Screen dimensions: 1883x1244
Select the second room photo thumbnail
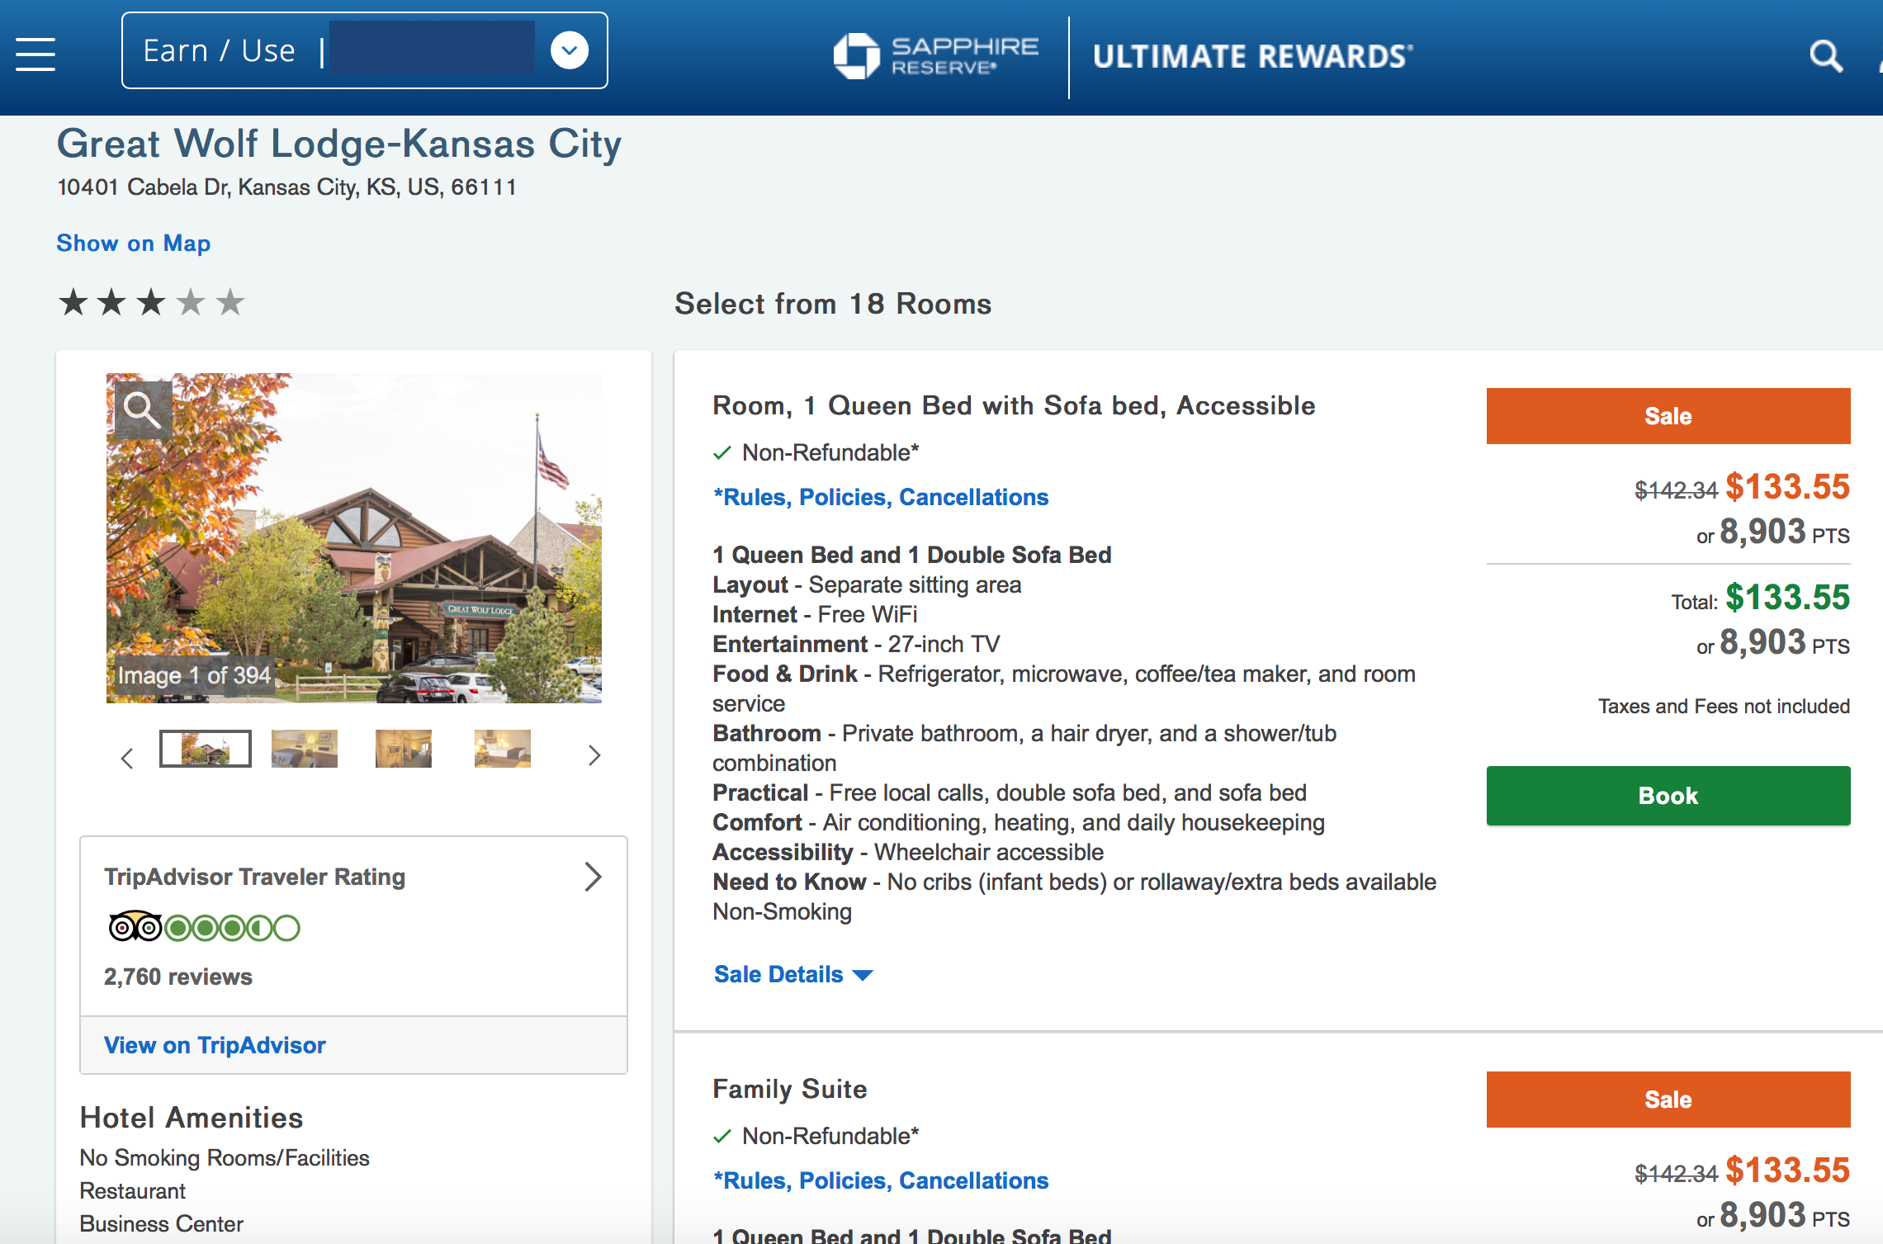point(305,749)
